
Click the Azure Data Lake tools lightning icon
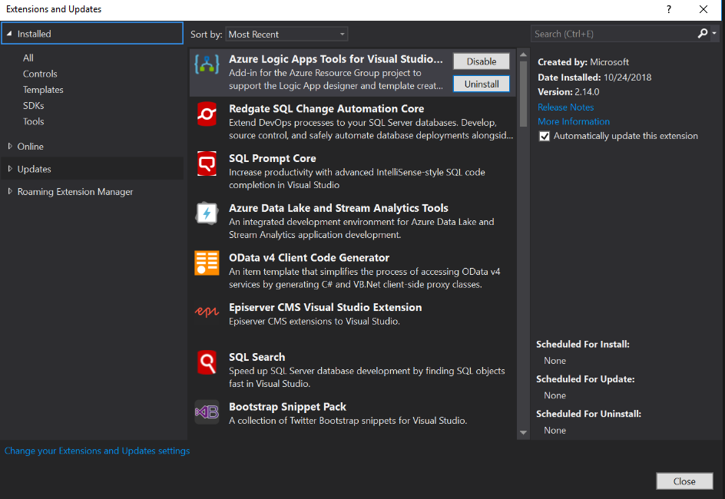207,213
